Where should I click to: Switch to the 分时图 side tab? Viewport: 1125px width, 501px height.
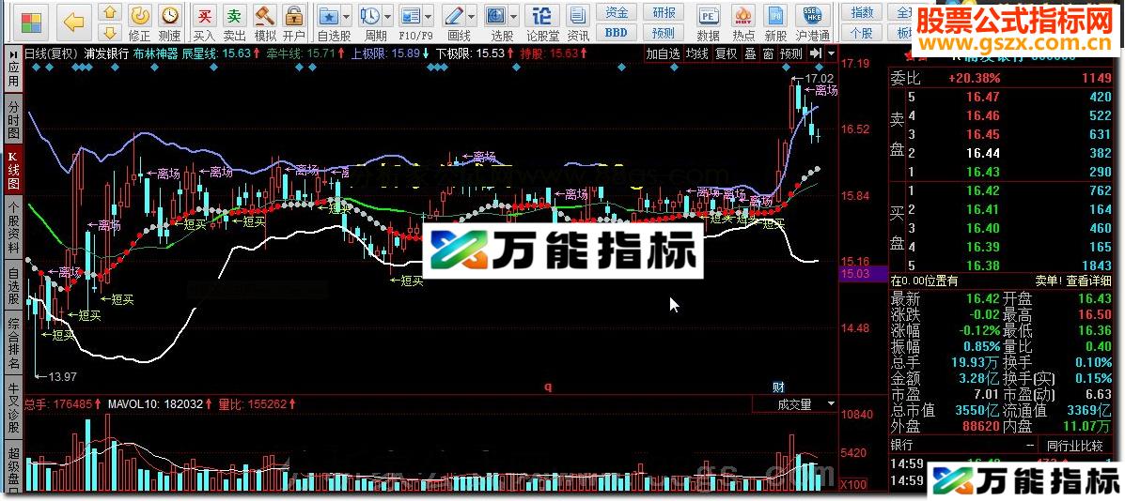[x=13, y=120]
